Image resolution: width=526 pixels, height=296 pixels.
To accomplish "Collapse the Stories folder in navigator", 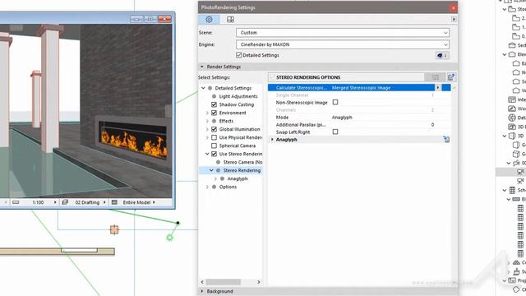I will click(505, 9).
